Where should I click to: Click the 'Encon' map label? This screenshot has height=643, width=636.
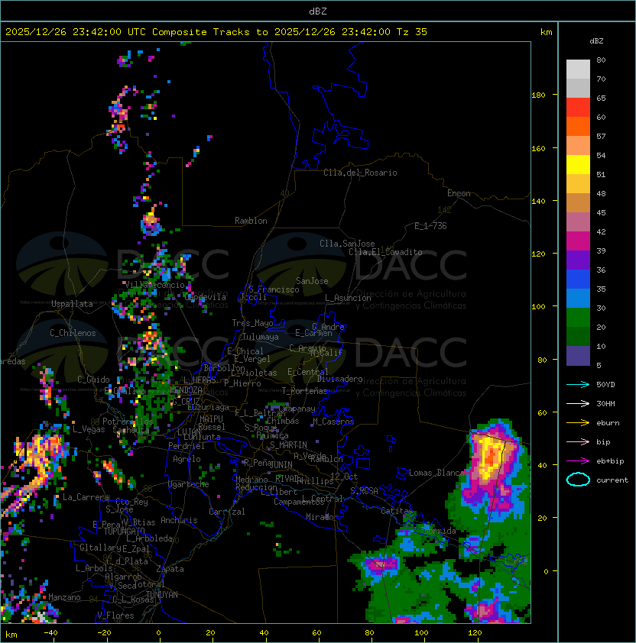[459, 193]
